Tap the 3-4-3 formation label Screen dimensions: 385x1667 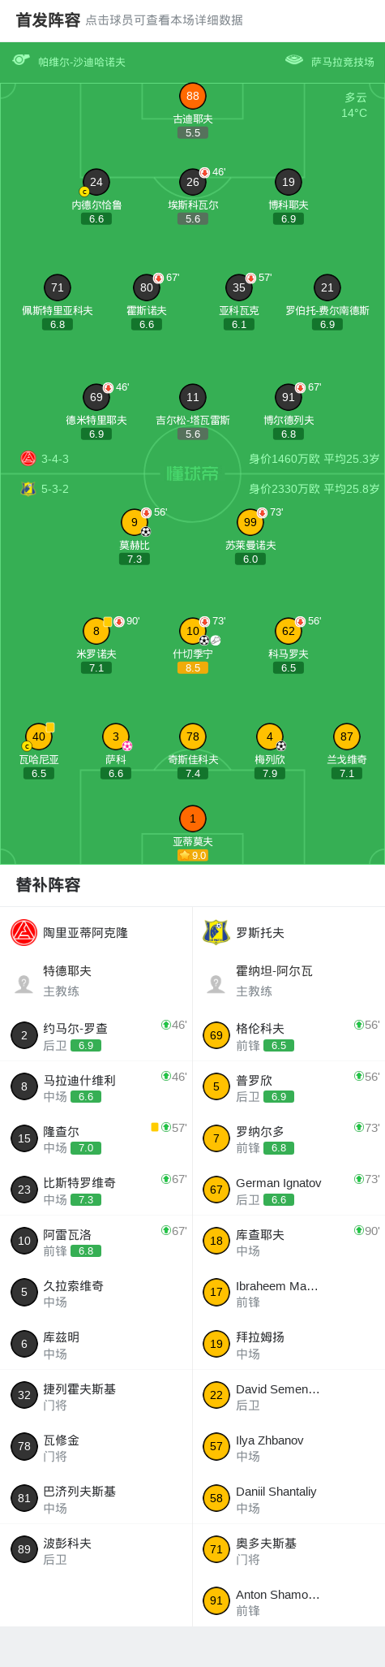click(55, 459)
